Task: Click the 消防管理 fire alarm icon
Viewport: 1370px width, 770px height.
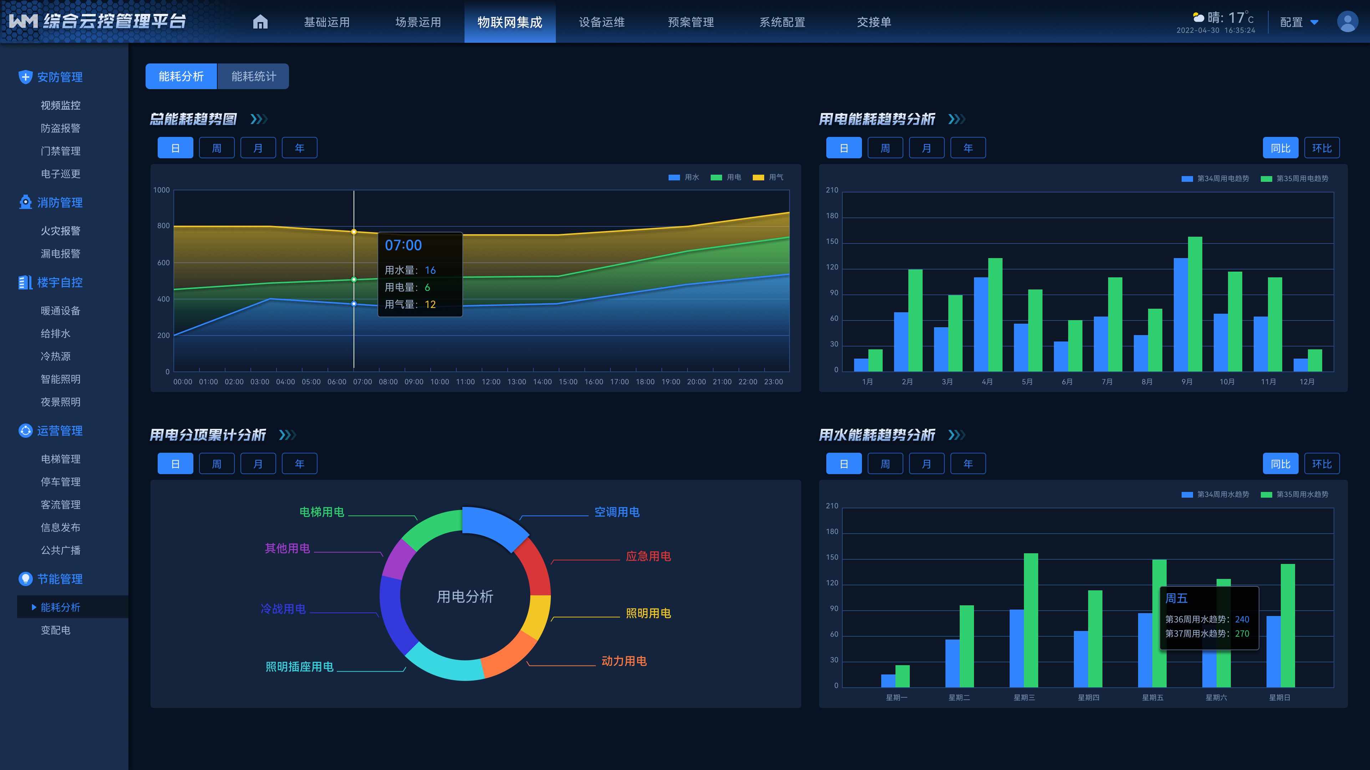Action: tap(25, 202)
